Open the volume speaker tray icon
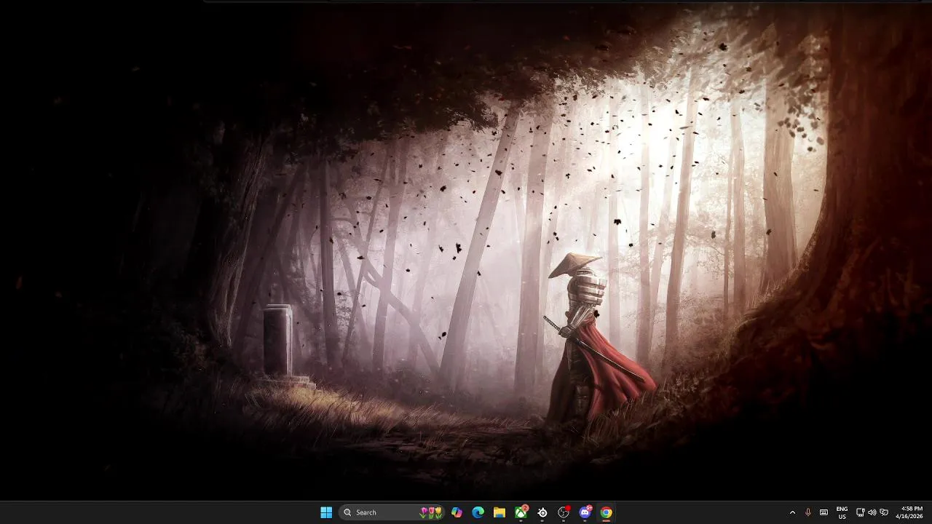The width and height of the screenshot is (932, 524). pos(872,512)
